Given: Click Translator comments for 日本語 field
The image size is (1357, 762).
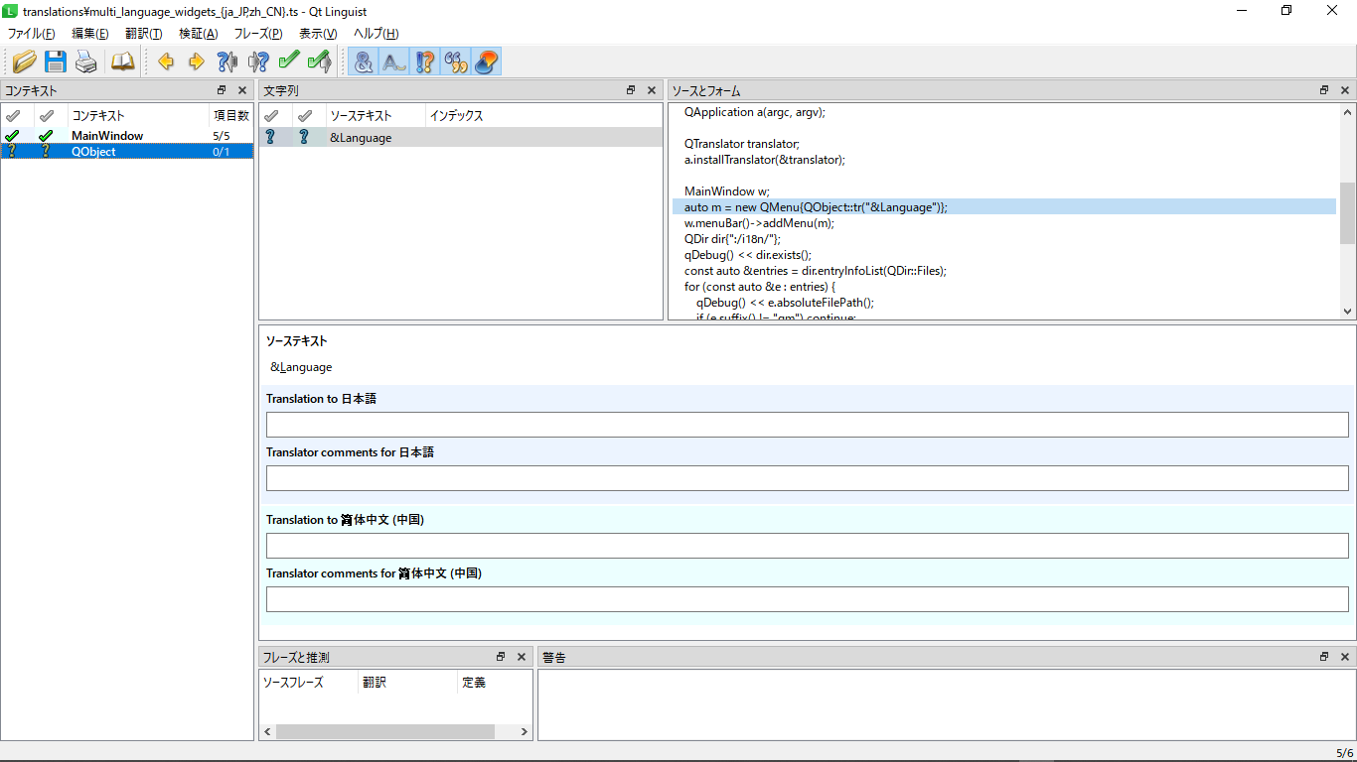Looking at the screenshot, I should pos(807,478).
